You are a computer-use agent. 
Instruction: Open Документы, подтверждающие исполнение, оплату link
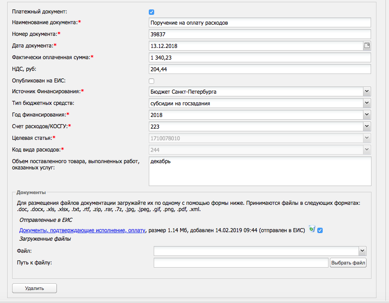(82, 230)
